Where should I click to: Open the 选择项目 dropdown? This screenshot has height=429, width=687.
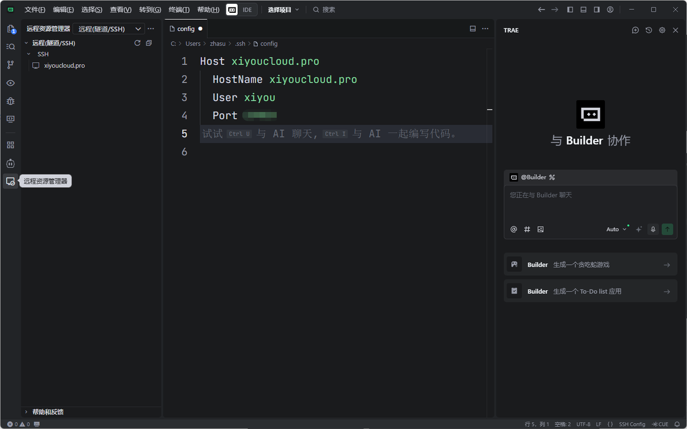283,10
